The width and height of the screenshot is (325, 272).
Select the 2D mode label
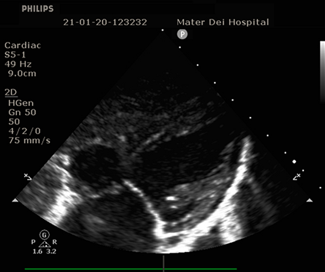(11, 92)
